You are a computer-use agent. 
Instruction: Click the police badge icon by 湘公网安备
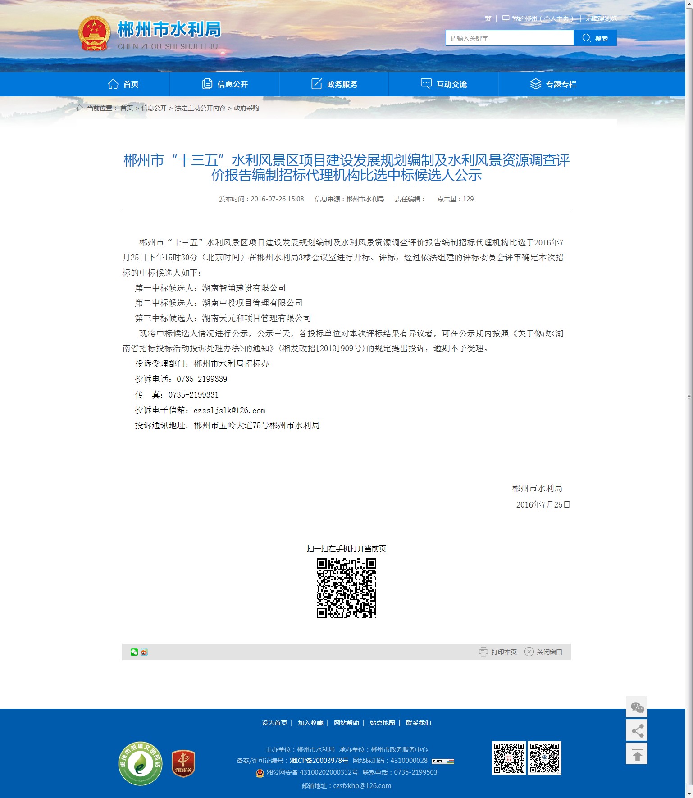pos(260,772)
